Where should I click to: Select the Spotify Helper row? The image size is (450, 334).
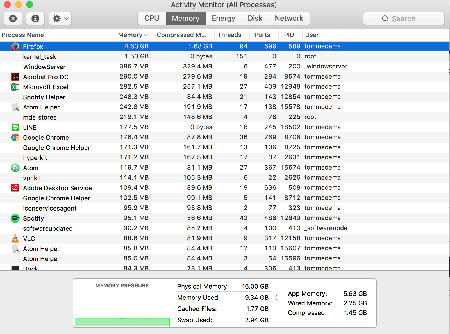[224, 97]
